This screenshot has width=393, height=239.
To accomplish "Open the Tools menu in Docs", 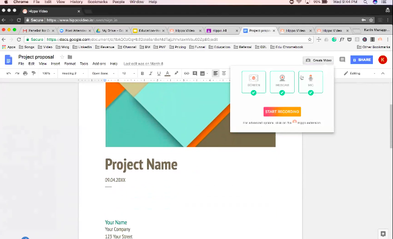I will point(84,63).
